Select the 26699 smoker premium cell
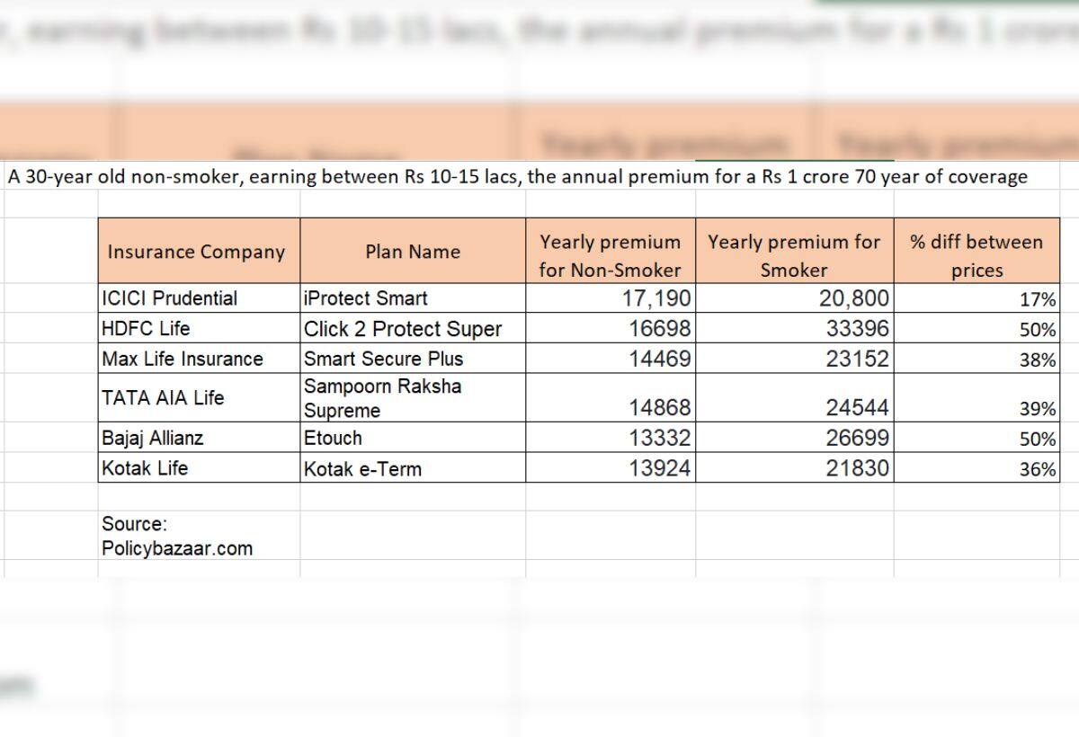 click(x=794, y=439)
